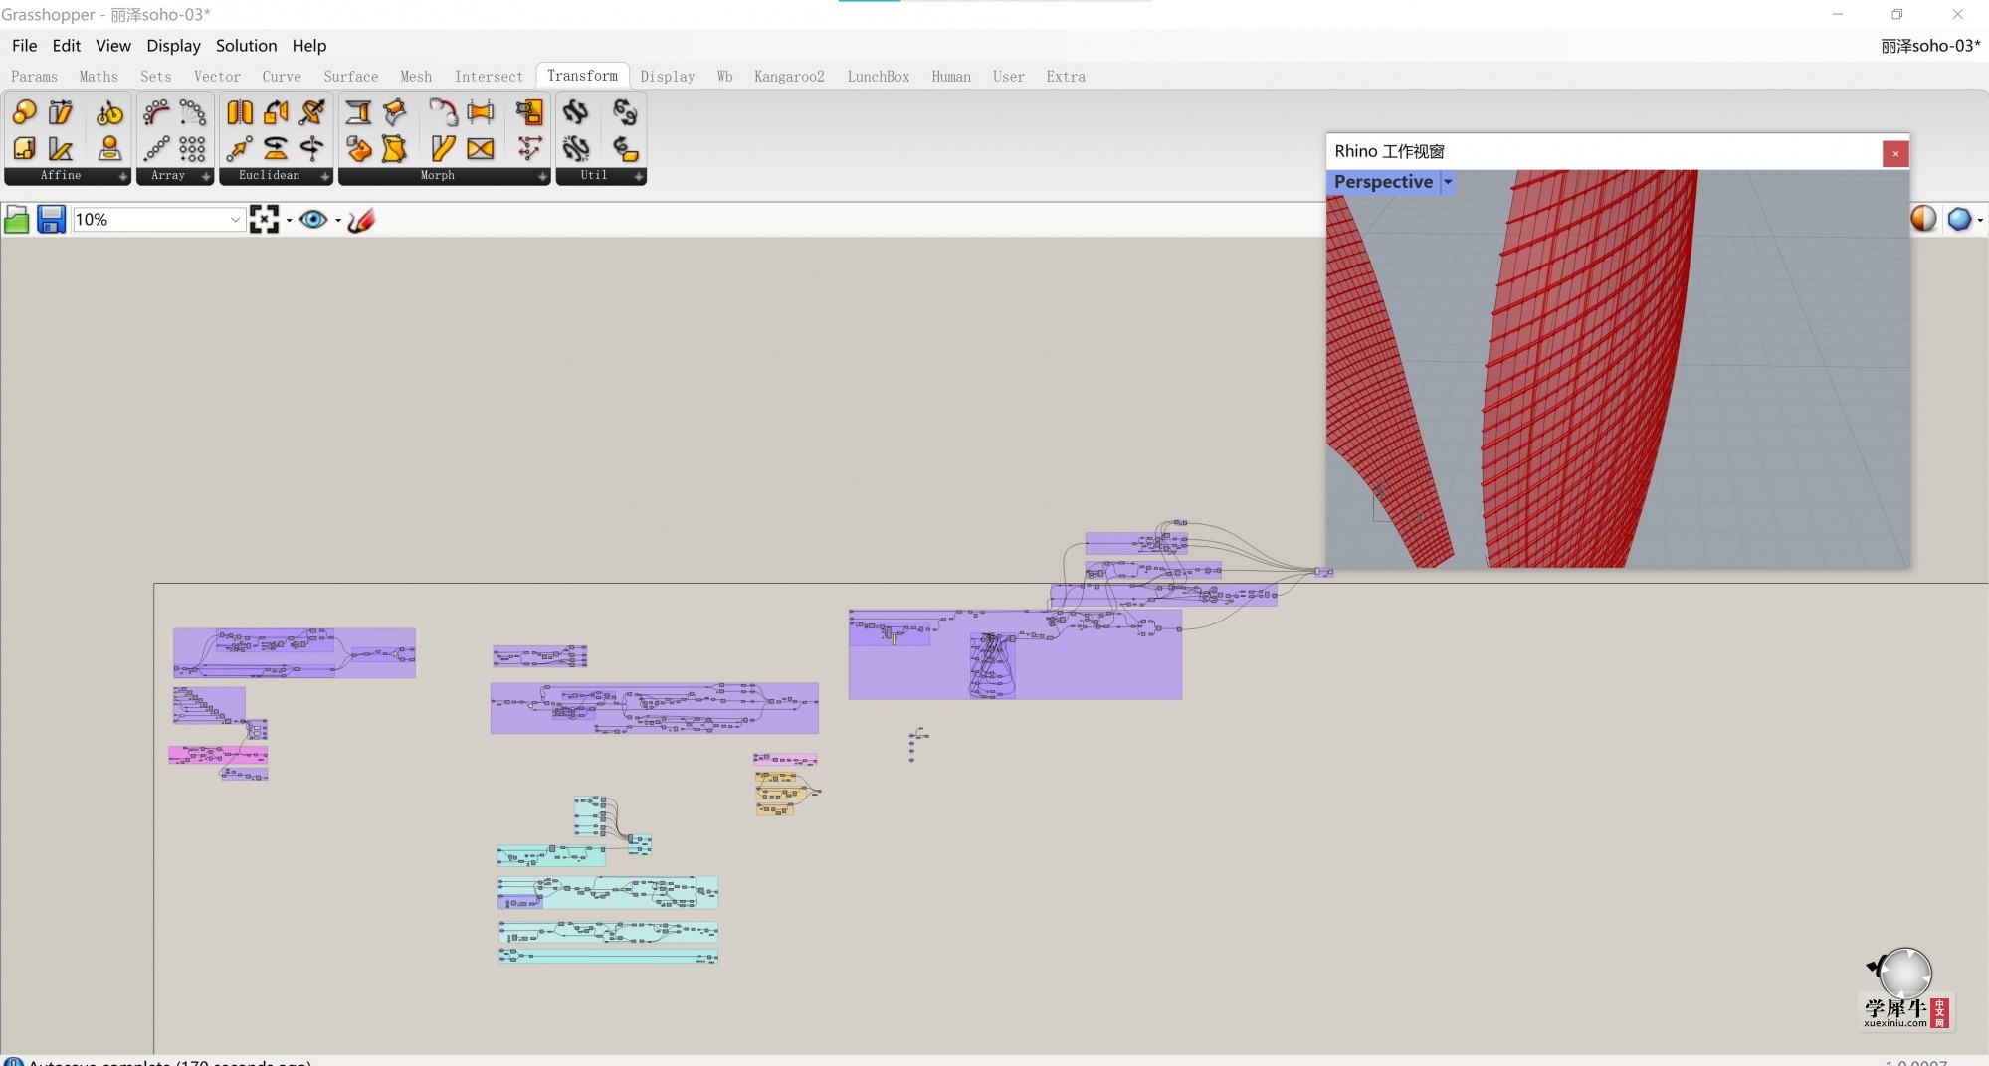Toggle the named views eye icon
The height and width of the screenshot is (1066, 1989).
313,220
